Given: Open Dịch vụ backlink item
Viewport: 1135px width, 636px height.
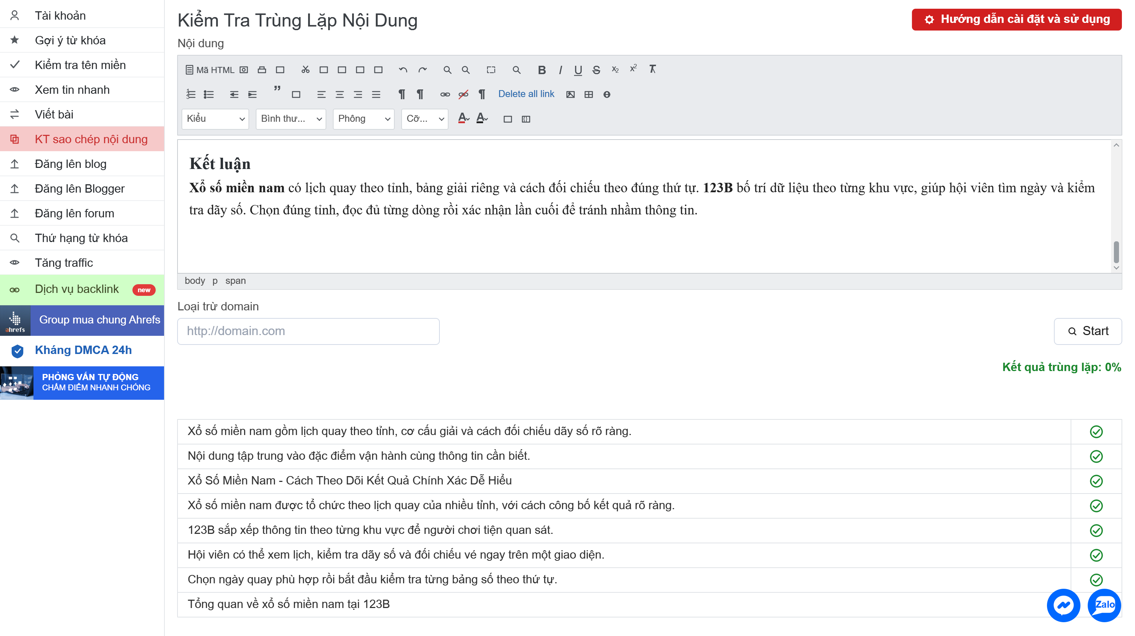Looking at the screenshot, I should coord(82,289).
